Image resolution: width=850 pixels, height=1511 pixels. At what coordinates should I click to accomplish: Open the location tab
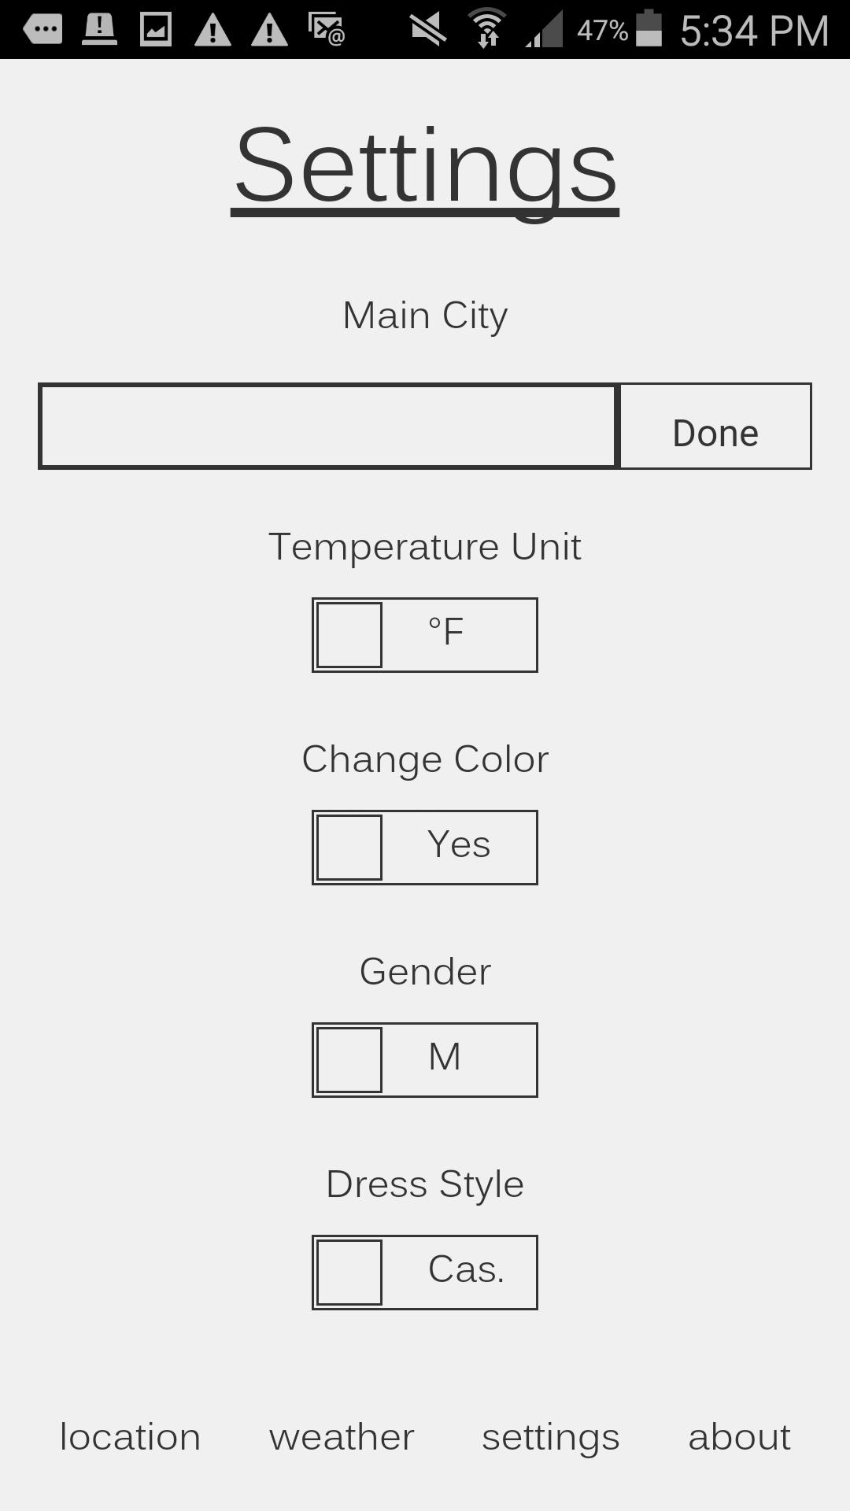(x=131, y=1437)
